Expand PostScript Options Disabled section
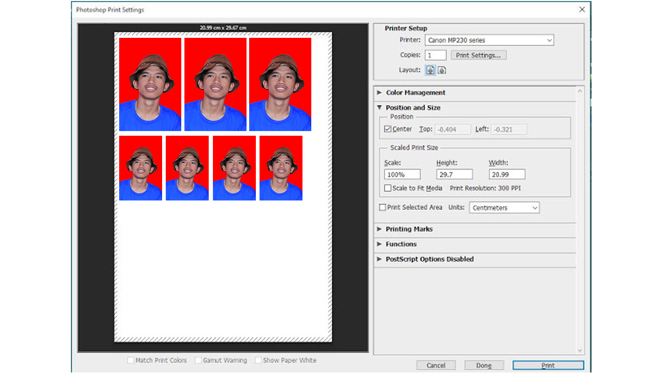Viewport: 663px width, 373px height. click(380, 259)
